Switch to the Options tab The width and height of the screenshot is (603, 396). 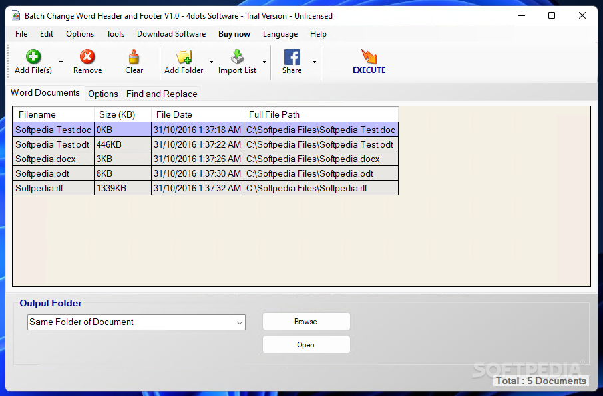click(103, 94)
